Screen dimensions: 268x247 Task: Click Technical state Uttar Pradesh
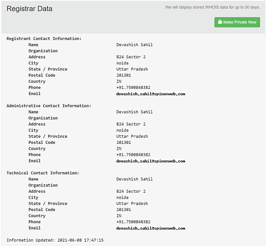(x=132, y=204)
